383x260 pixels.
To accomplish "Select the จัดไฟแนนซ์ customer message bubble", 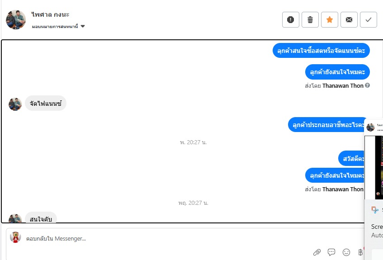I will tap(46, 104).
